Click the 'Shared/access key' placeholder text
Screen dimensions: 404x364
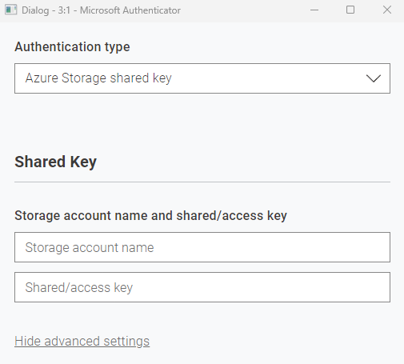click(x=79, y=287)
